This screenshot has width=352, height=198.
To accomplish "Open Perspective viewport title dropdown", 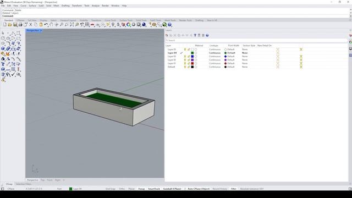I will (x=41, y=31).
